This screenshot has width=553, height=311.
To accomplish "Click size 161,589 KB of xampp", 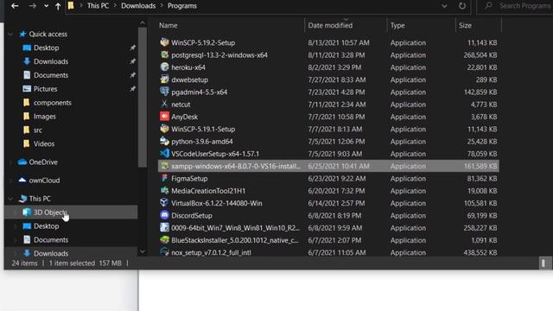I will click(x=480, y=166).
